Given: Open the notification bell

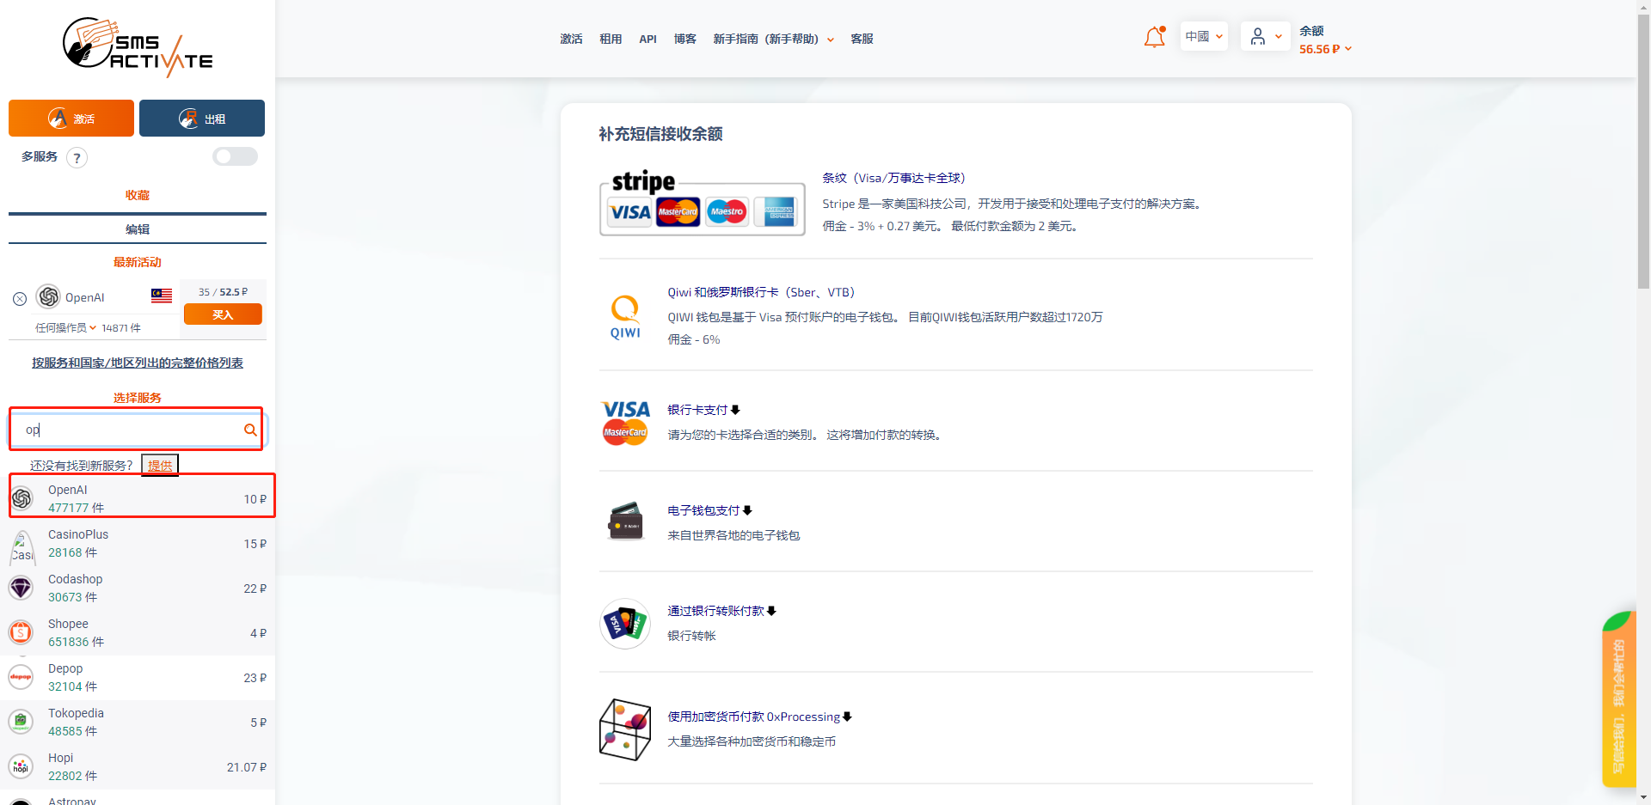Looking at the screenshot, I should 1154,37.
